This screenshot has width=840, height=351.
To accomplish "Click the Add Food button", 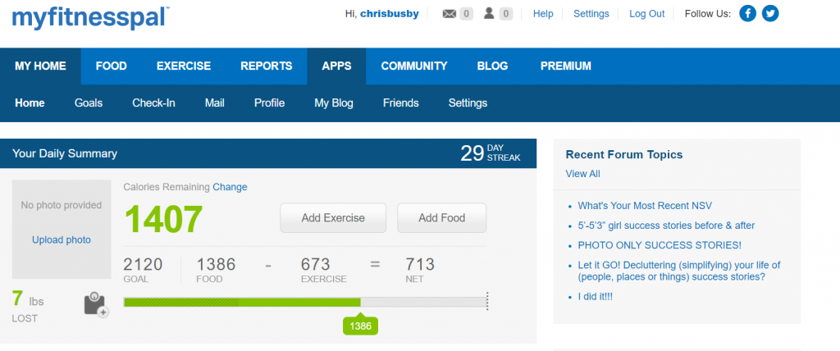I will 442,218.
